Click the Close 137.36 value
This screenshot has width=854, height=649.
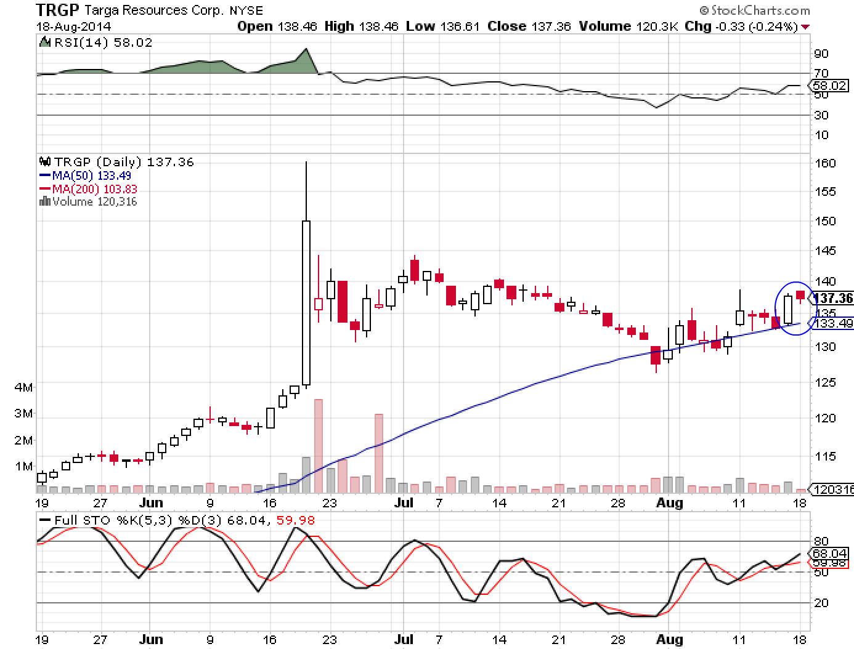[x=529, y=26]
